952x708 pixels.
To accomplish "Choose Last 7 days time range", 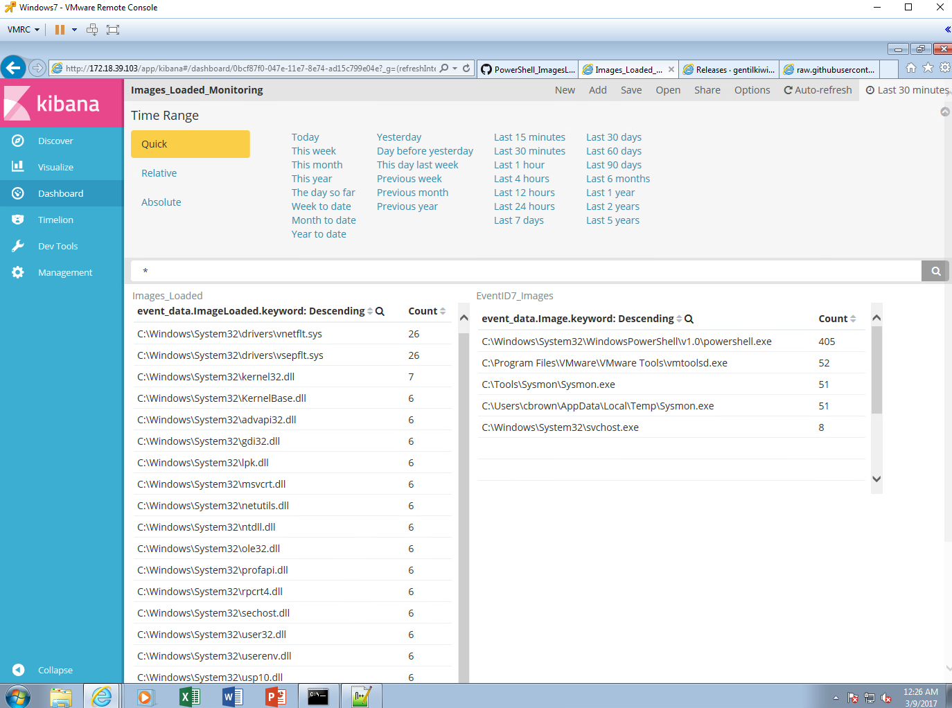I will (x=519, y=220).
